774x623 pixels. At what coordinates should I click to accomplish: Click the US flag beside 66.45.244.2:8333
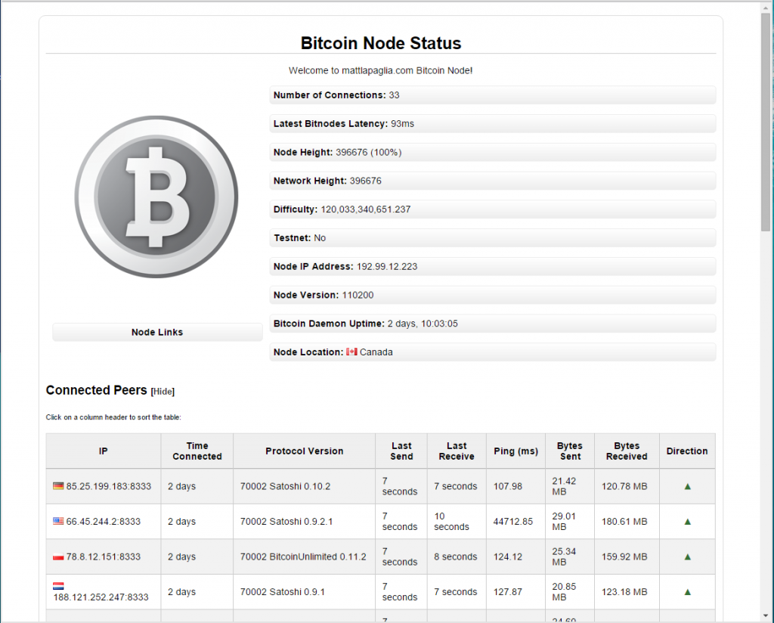coord(58,521)
